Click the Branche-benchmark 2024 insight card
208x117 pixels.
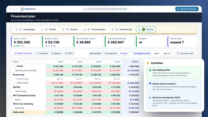point(174,102)
